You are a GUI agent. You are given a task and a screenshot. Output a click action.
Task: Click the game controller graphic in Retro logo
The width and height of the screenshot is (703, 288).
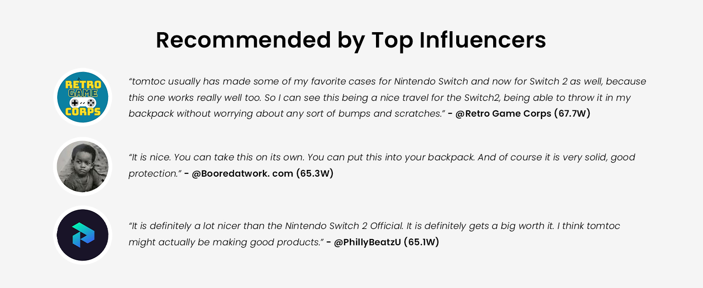click(83, 103)
